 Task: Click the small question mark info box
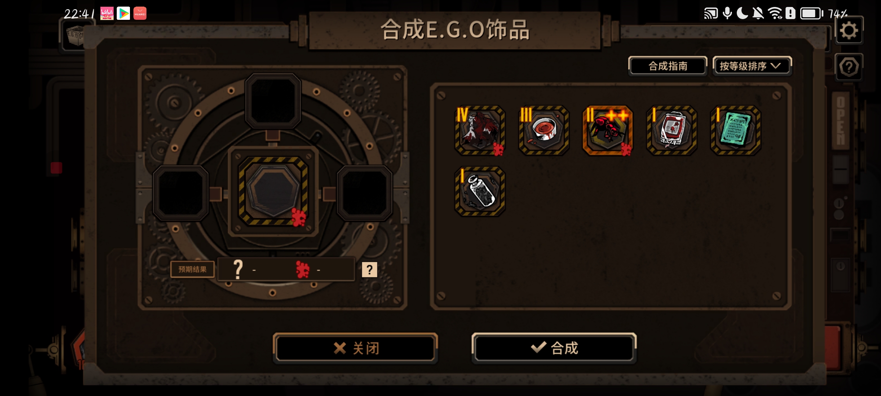pyautogui.click(x=369, y=269)
